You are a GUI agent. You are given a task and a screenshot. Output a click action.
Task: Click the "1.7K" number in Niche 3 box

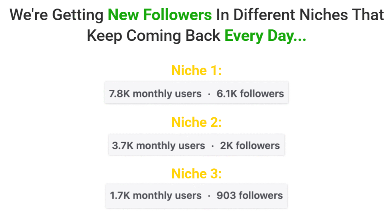click(120, 196)
